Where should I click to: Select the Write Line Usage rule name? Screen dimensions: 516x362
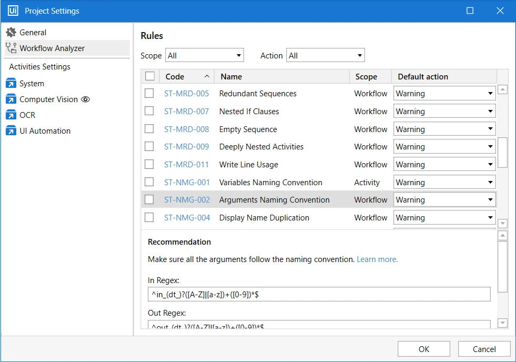point(248,164)
